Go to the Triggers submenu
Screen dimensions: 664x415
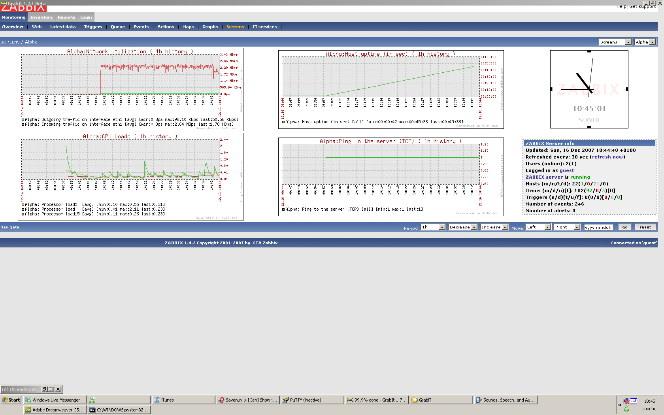coord(93,27)
